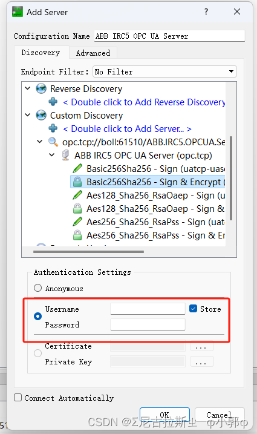Click the lock icon of Aes128_Sha256_RsaOaep Sign & Encrypt

(77, 208)
